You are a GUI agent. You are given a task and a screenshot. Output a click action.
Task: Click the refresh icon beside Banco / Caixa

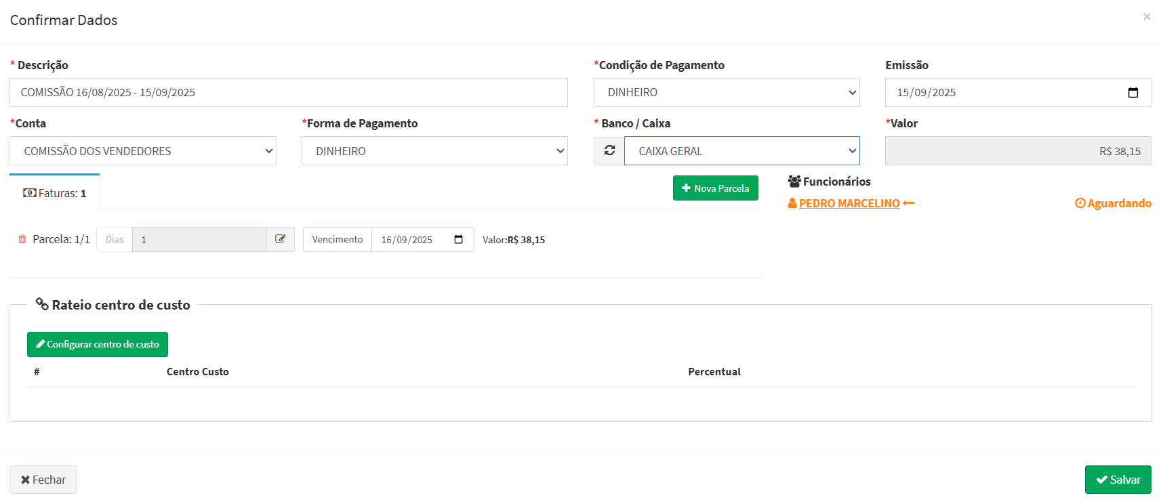tap(609, 150)
